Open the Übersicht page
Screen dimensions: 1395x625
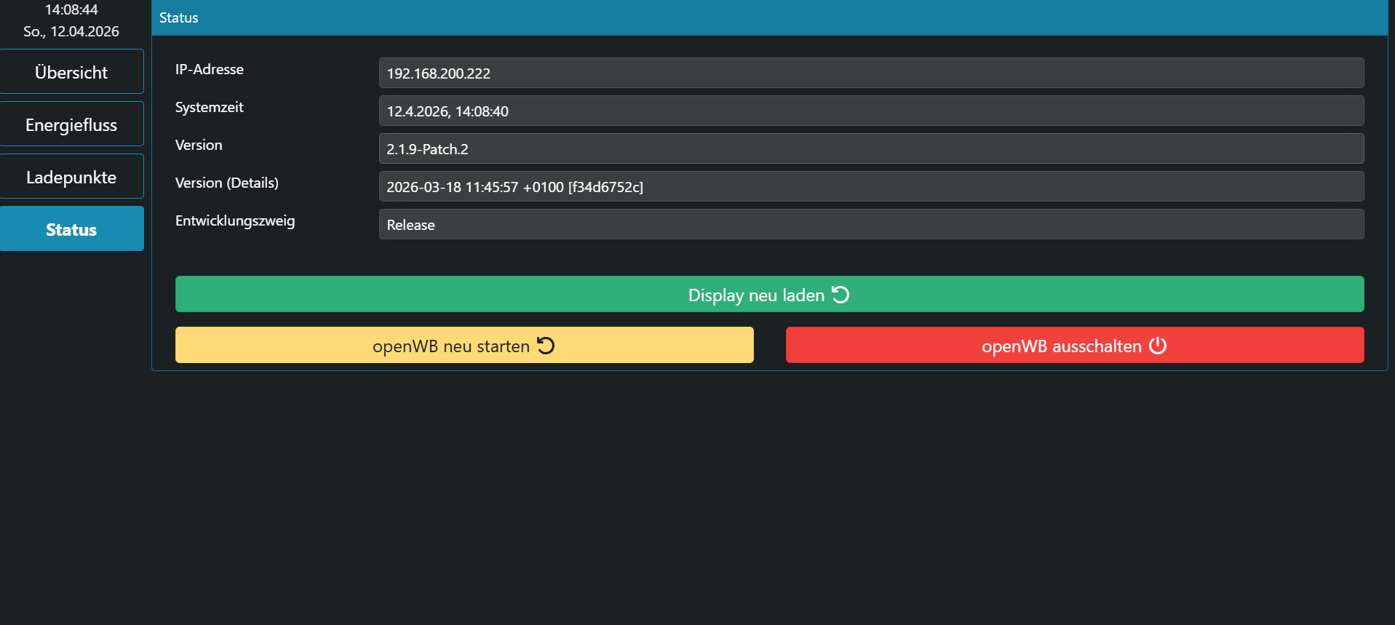pos(71,72)
